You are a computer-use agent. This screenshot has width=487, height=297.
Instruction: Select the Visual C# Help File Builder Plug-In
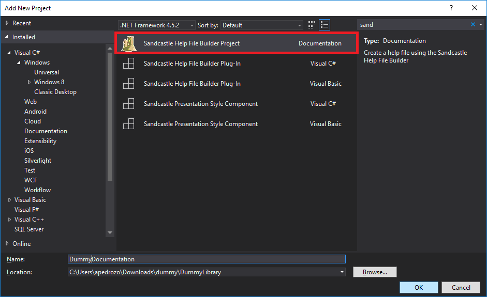pos(236,64)
